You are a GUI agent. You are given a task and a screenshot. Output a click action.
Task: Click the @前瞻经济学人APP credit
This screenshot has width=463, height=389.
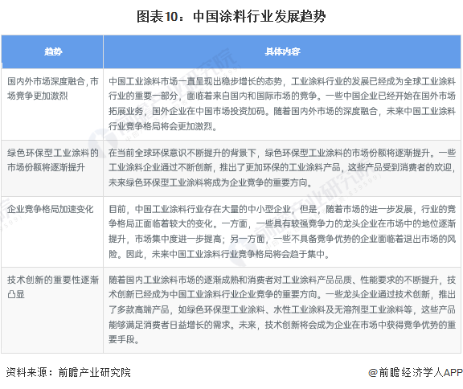pyautogui.click(x=415, y=372)
